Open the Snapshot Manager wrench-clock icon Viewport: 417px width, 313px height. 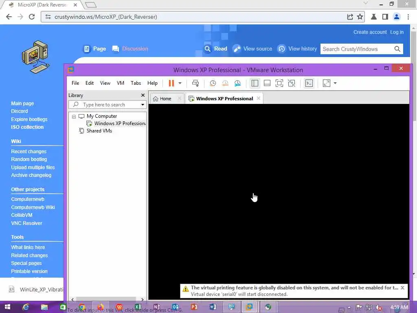coord(237,83)
